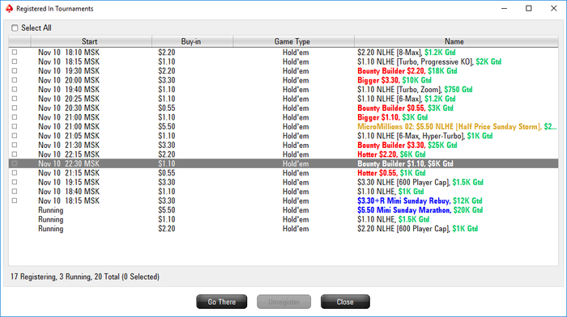Select running '$5.50 Mini Sunday Marathon' name
Image resolution: width=567 pixels, height=317 pixels.
click(404, 210)
